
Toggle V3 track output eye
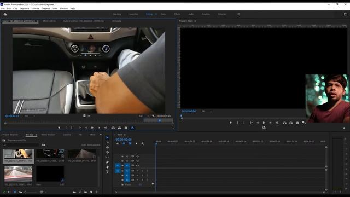137,157
